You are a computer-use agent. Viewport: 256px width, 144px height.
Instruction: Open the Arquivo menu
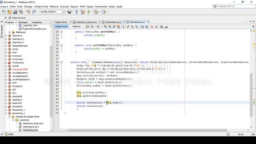4,6
